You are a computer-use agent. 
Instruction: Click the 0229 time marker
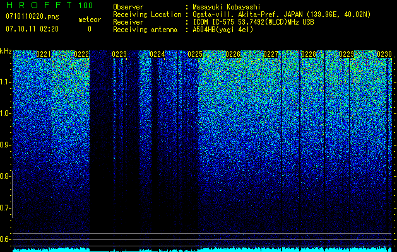coord(347,54)
